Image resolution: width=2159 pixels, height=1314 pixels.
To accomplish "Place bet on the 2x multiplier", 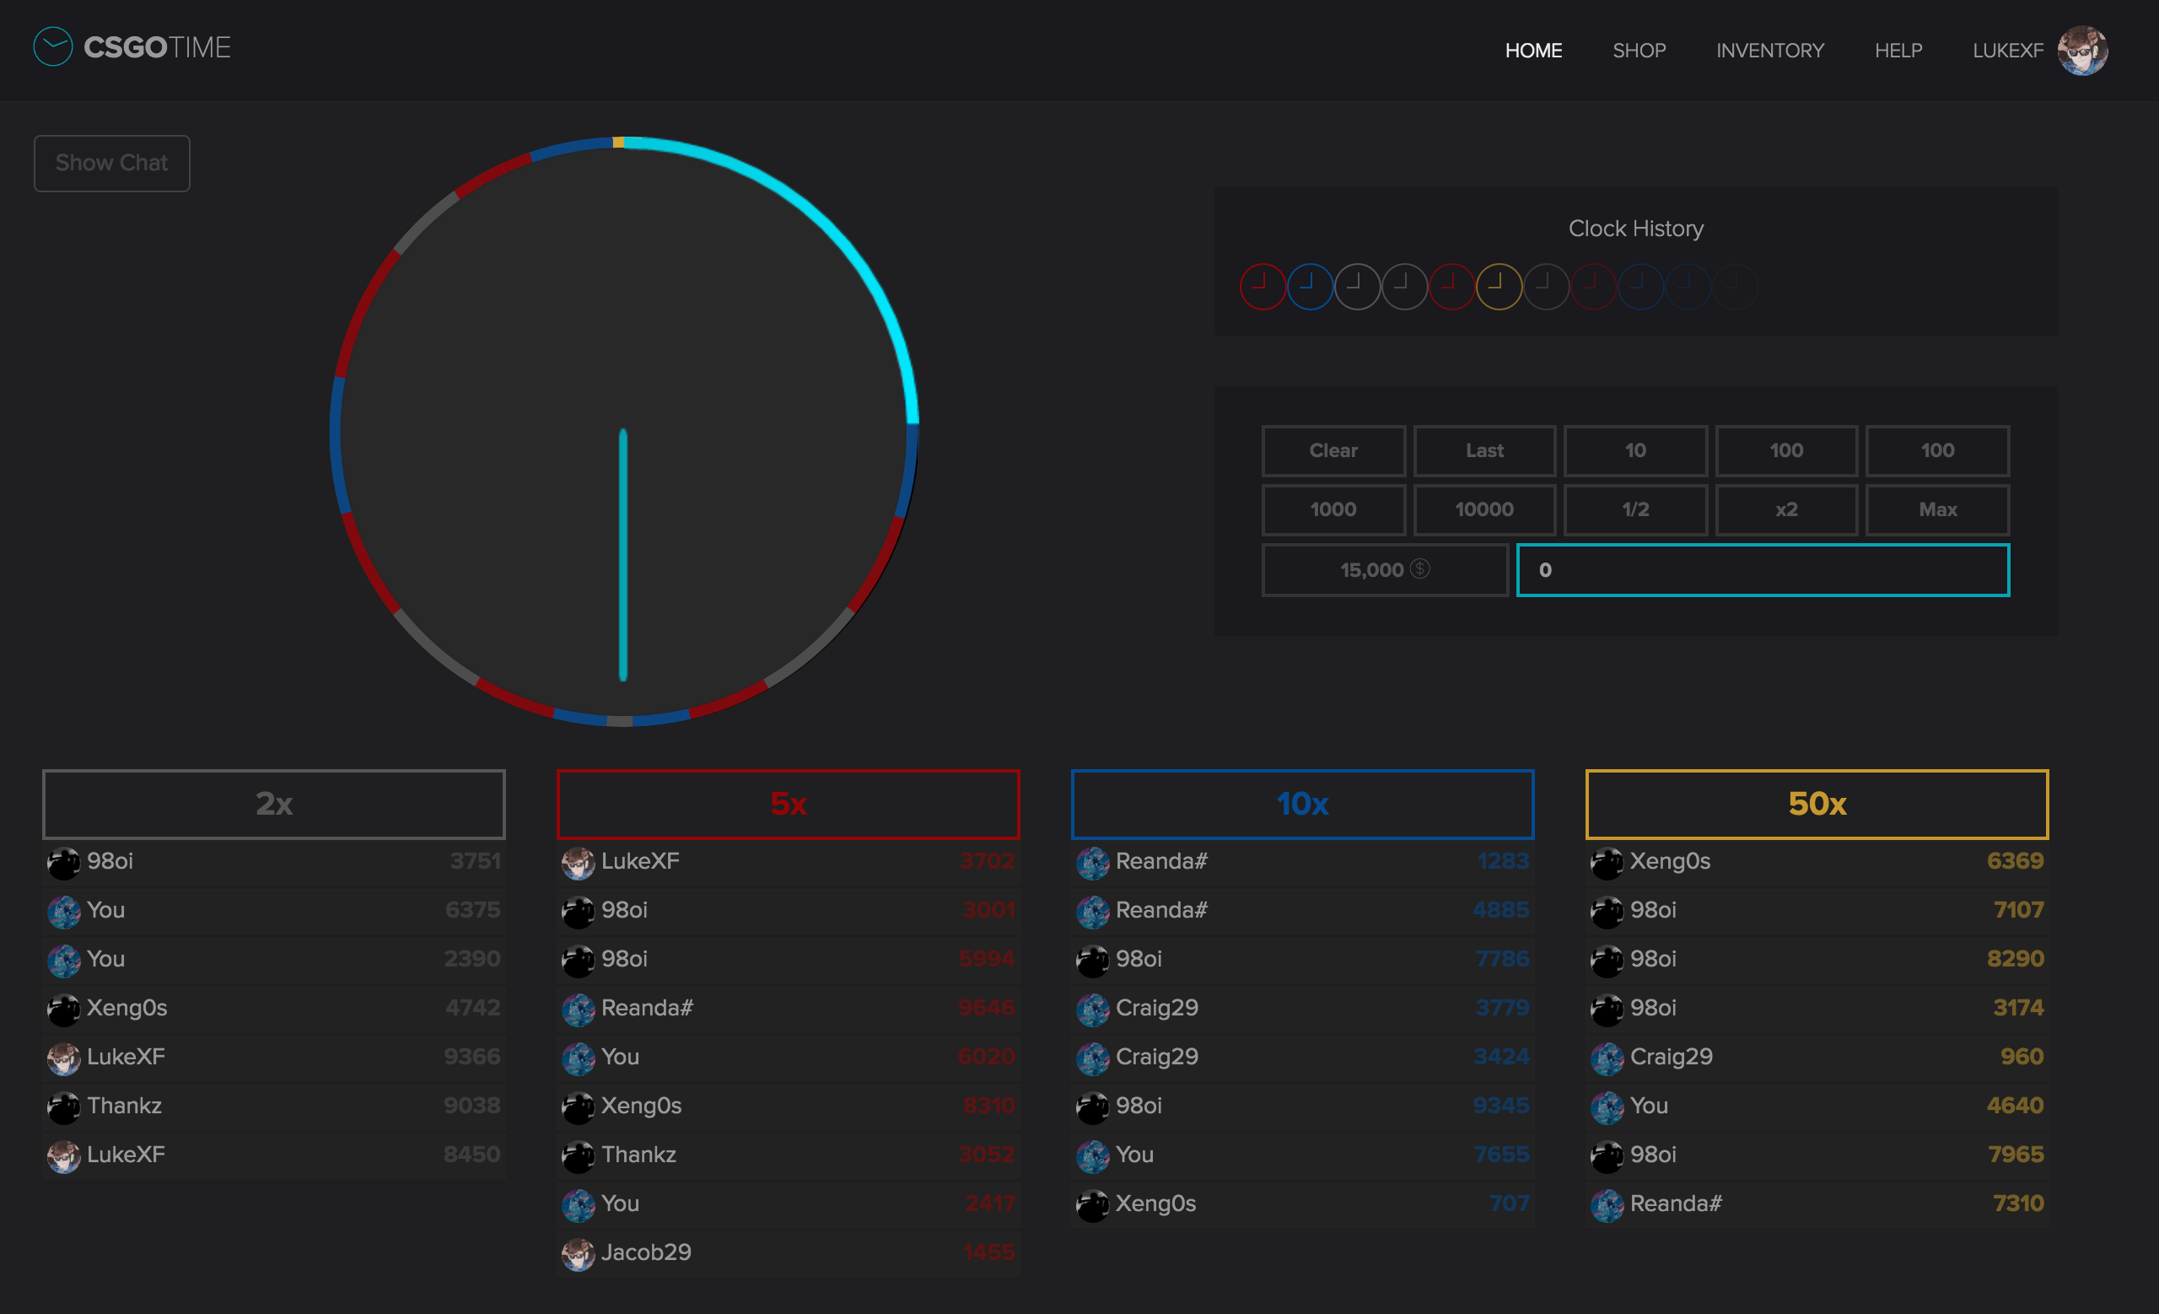I will tap(273, 803).
